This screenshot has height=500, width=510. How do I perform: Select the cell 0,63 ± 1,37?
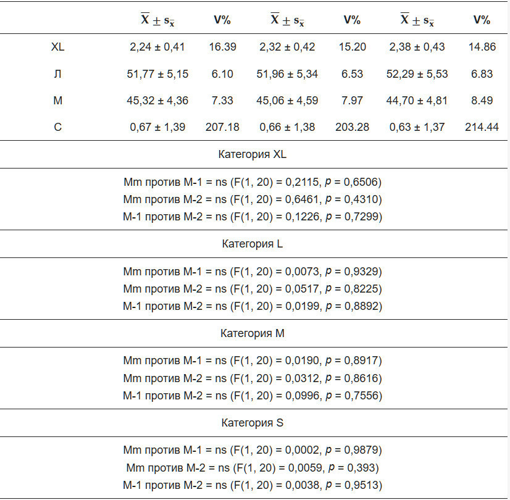tap(417, 127)
